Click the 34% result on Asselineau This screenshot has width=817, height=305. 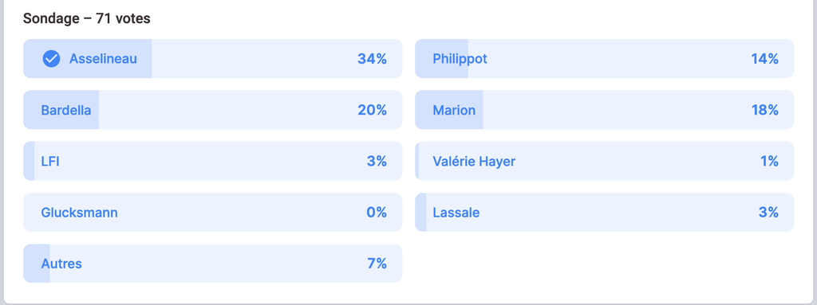pos(372,59)
